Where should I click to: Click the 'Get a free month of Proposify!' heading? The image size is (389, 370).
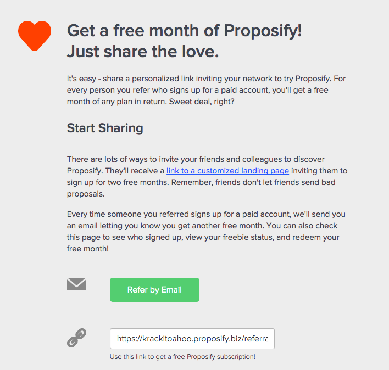pos(184,31)
